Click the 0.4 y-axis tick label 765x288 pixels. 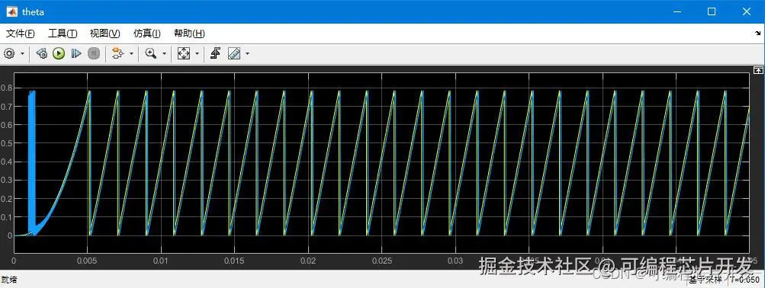point(6,162)
